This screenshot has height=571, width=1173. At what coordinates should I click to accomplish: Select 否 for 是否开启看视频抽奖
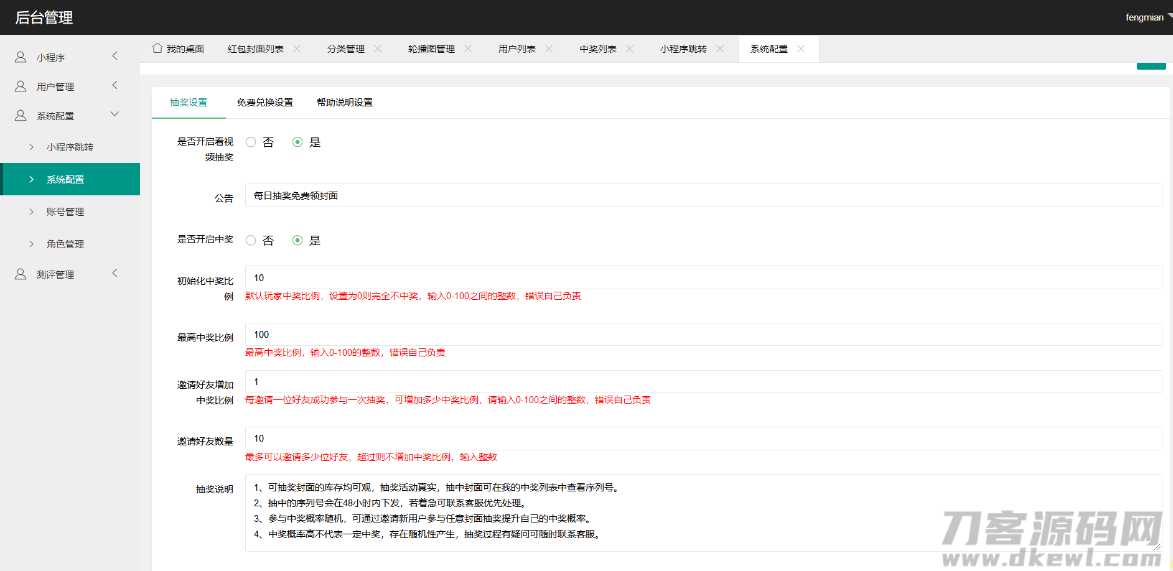(x=251, y=142)
